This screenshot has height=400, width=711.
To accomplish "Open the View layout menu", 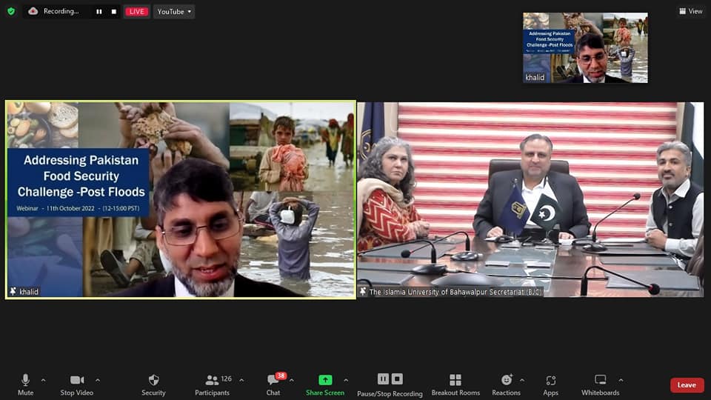I will tap(690, 11).
